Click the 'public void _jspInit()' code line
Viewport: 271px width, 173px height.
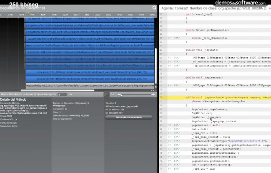(x=202, y=50)
